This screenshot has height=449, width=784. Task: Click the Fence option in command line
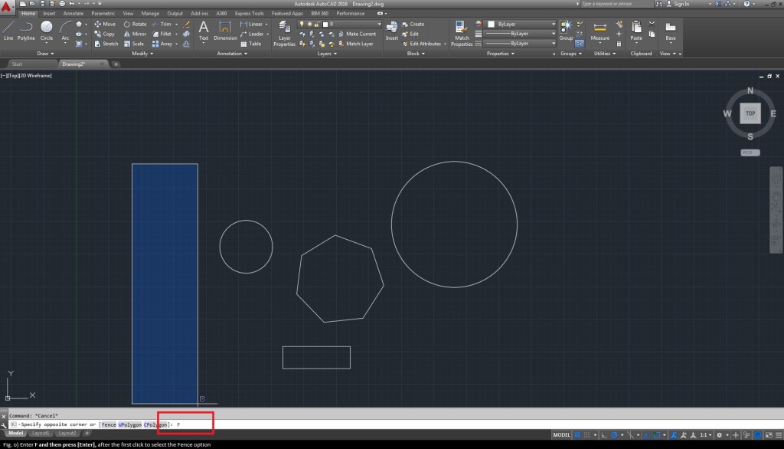(x=109, y=424)
